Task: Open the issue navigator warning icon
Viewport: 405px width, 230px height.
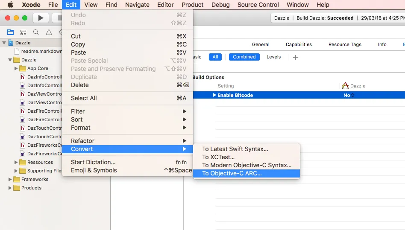Action: (x=49, y=32)
